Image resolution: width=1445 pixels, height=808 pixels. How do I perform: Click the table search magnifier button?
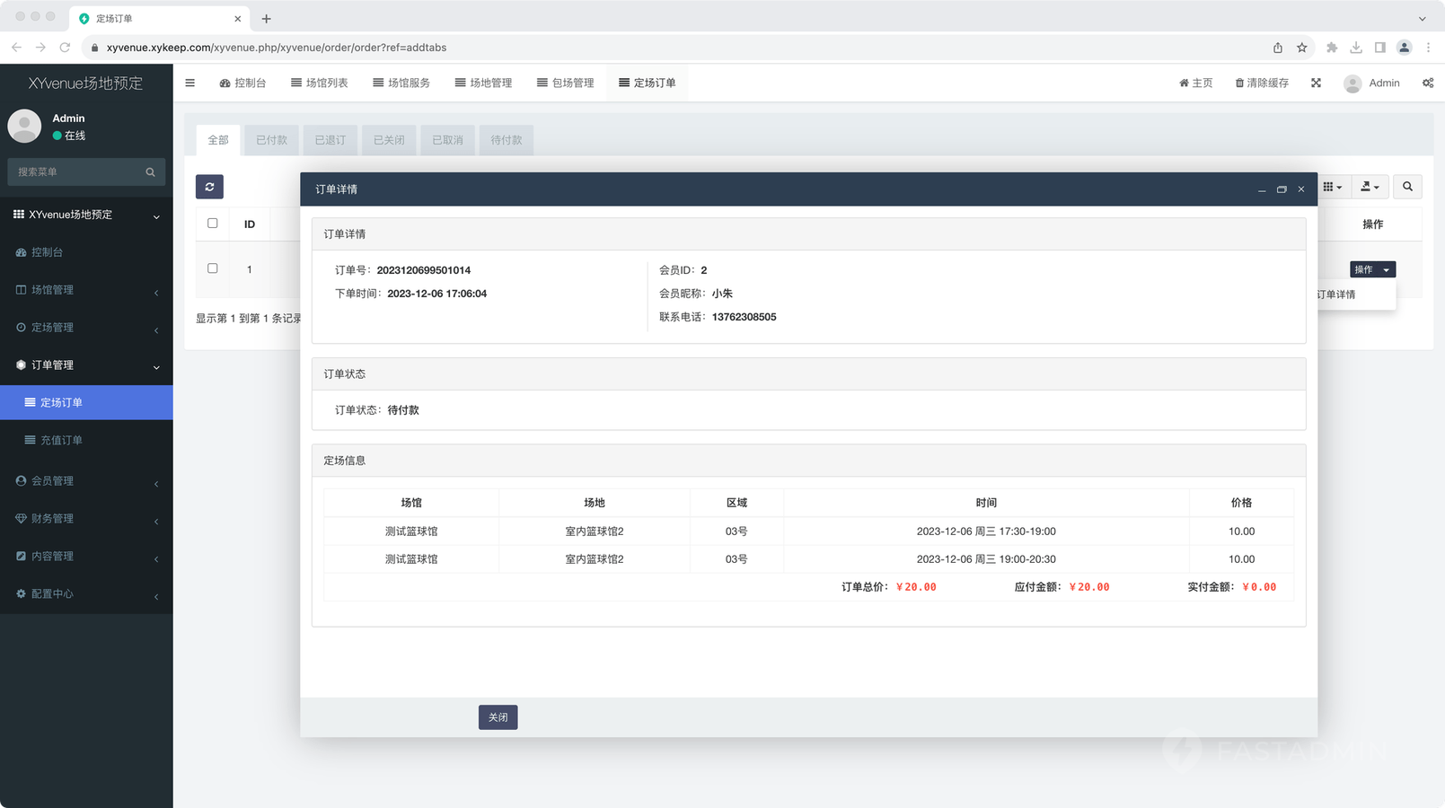coord(1407,187)
